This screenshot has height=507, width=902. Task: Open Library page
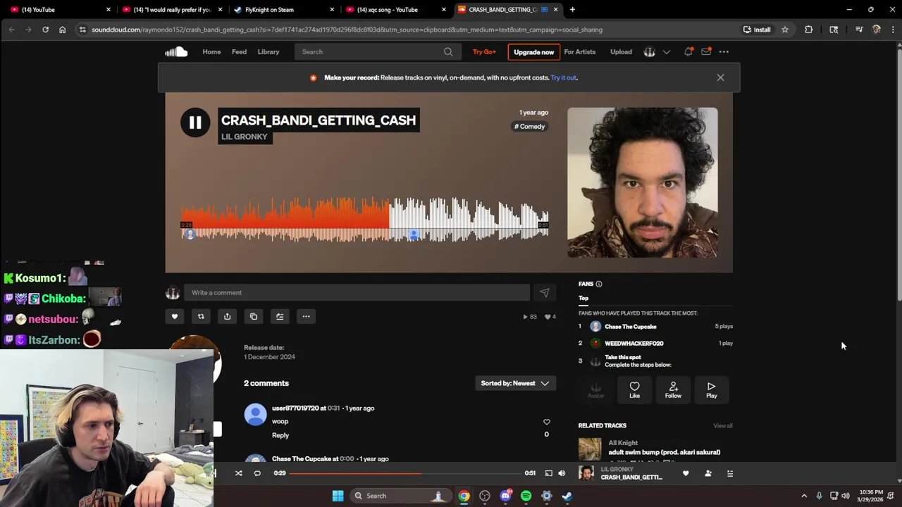tap(268, 51)
